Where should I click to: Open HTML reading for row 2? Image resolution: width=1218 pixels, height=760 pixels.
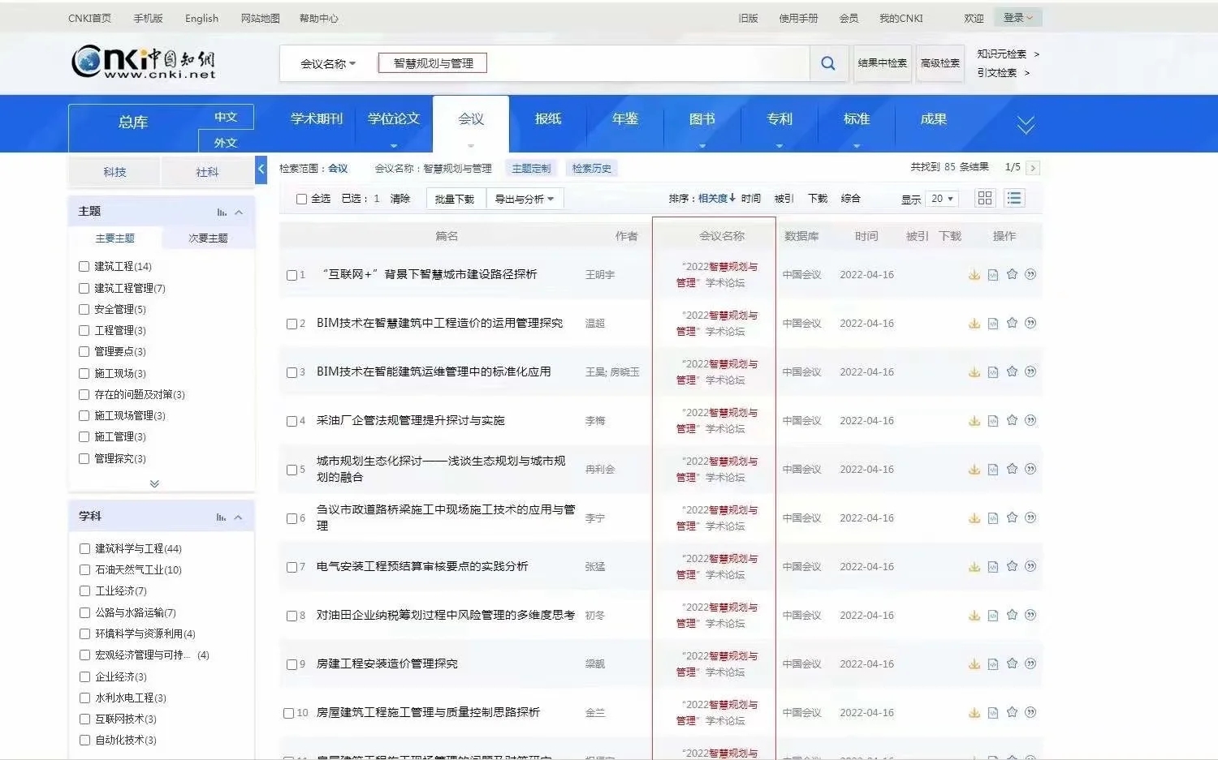pyautogui.click(x=993, y=324)
